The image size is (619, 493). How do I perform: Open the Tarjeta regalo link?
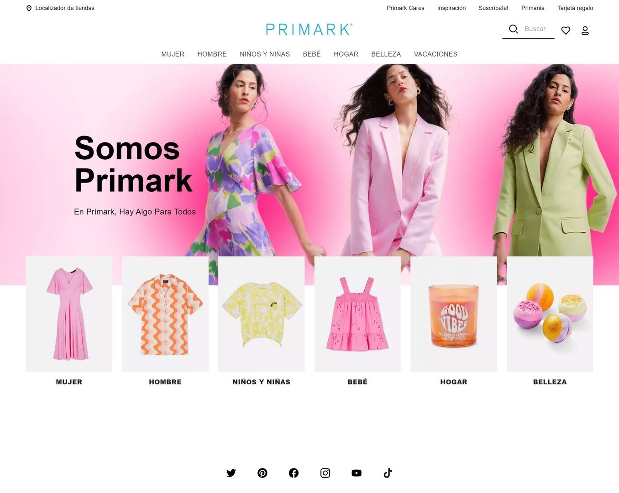point(575,8)
